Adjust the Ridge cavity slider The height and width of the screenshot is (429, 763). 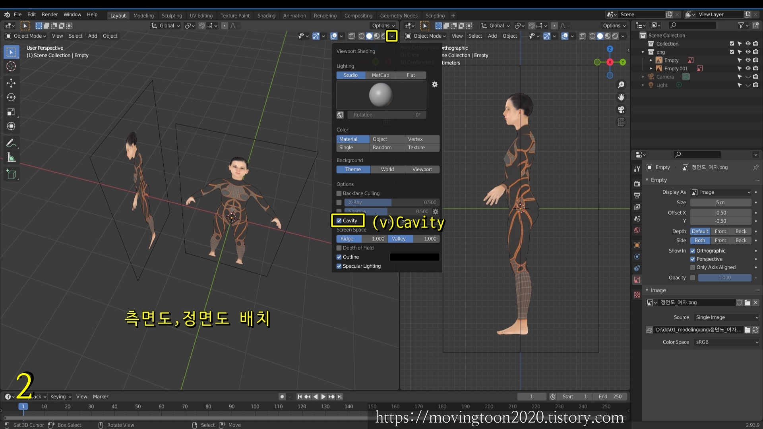click(362, 239)
